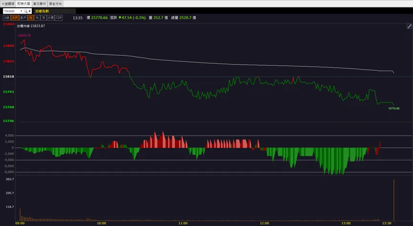Click the -8,000 histogram axis label

coord(9,172)
